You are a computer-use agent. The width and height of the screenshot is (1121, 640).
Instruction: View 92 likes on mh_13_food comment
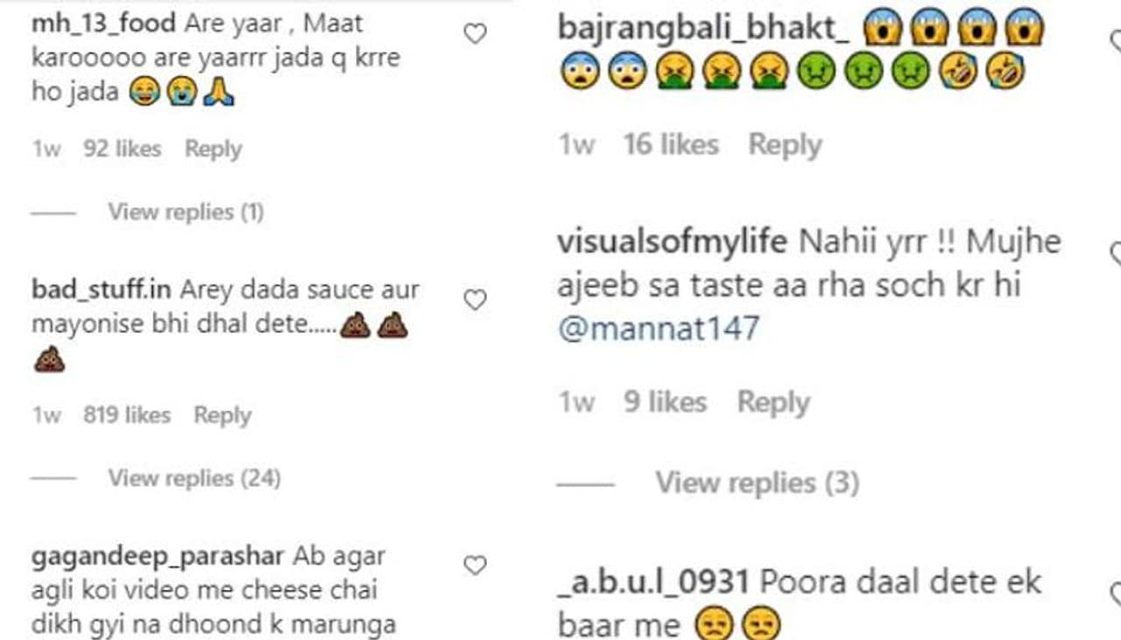tap(123, 149)
